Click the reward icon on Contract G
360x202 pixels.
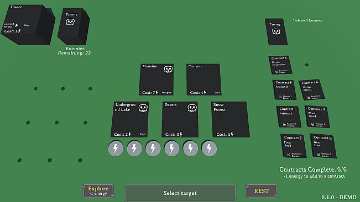click(x=309, y=97)
